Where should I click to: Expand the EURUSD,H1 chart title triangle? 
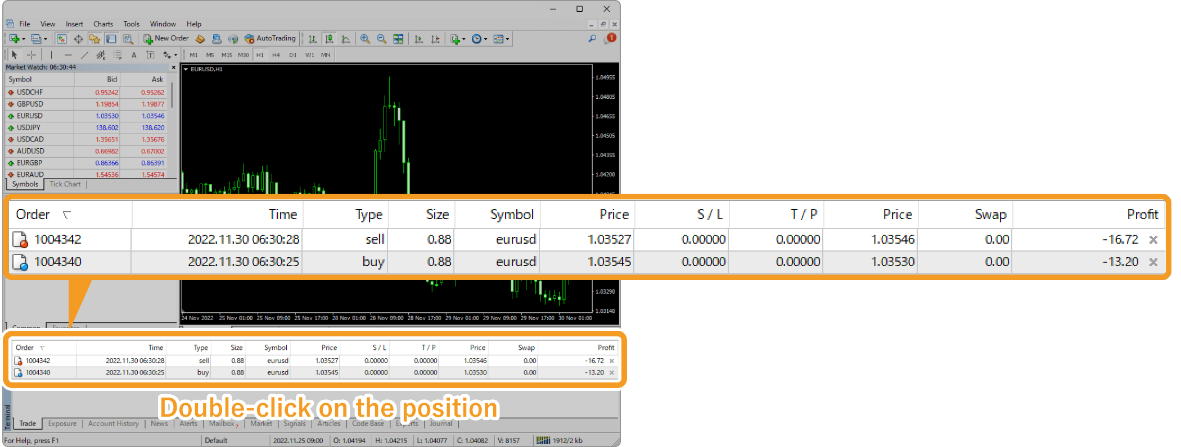click(186, 69)
